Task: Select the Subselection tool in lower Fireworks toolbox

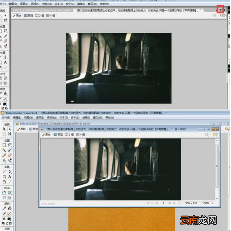Action: (x=10, y=129)
